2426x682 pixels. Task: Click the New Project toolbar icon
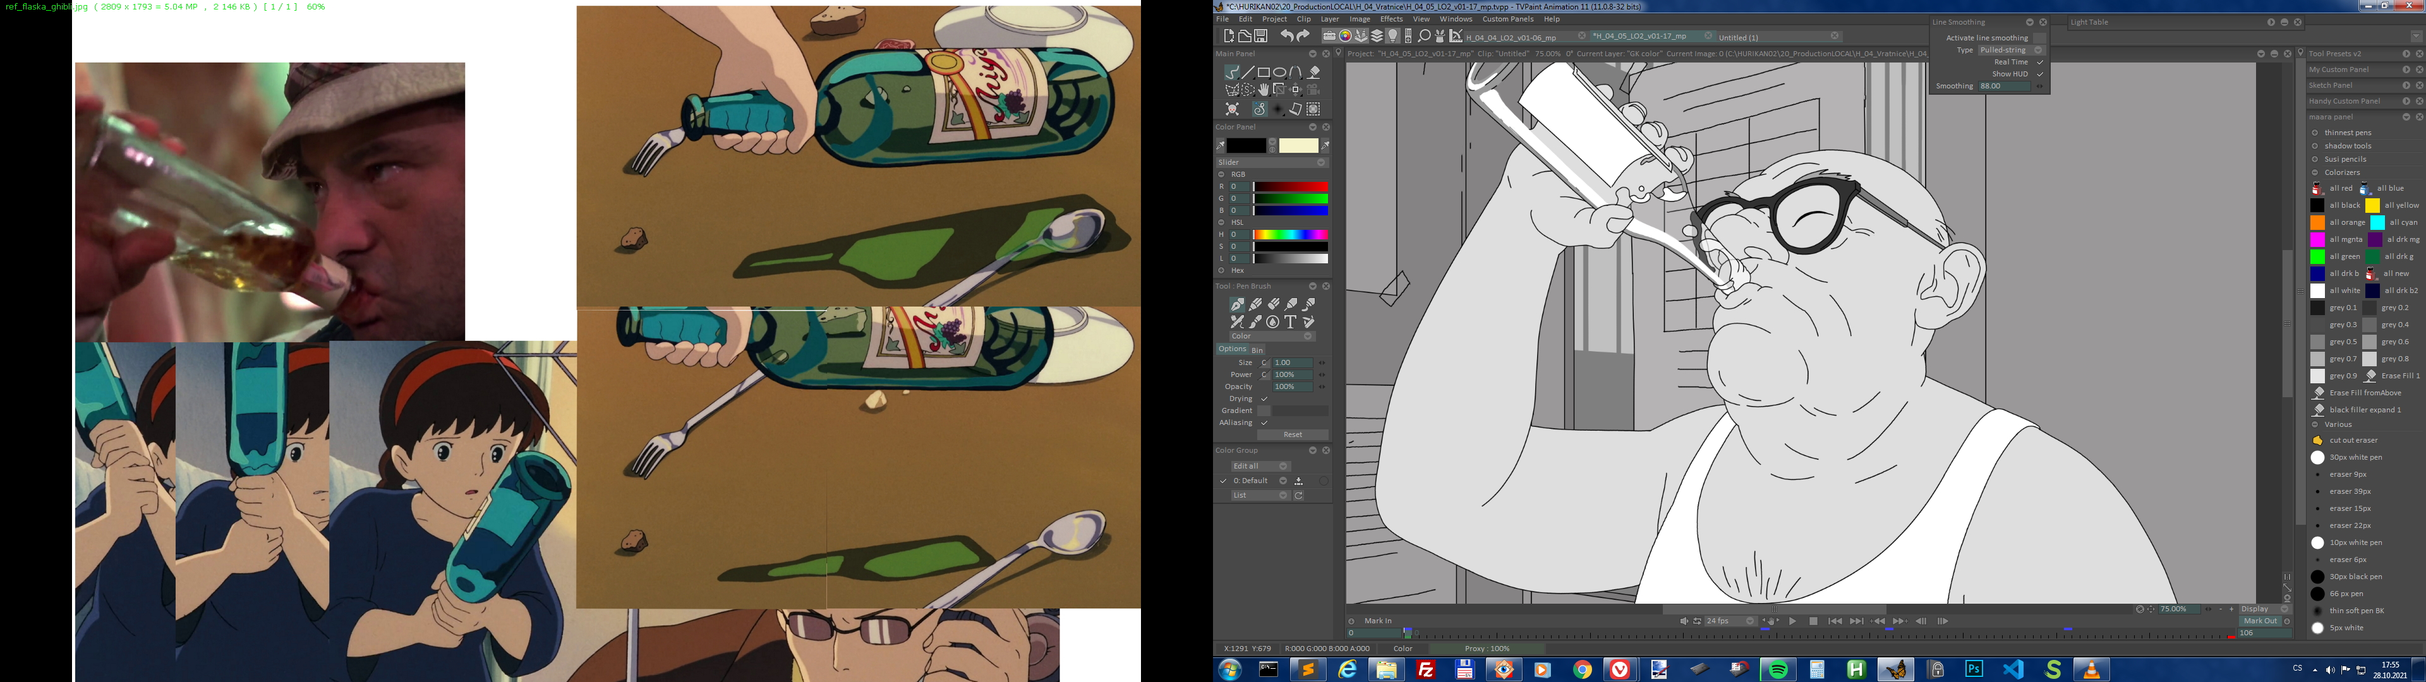point(1228,36)
